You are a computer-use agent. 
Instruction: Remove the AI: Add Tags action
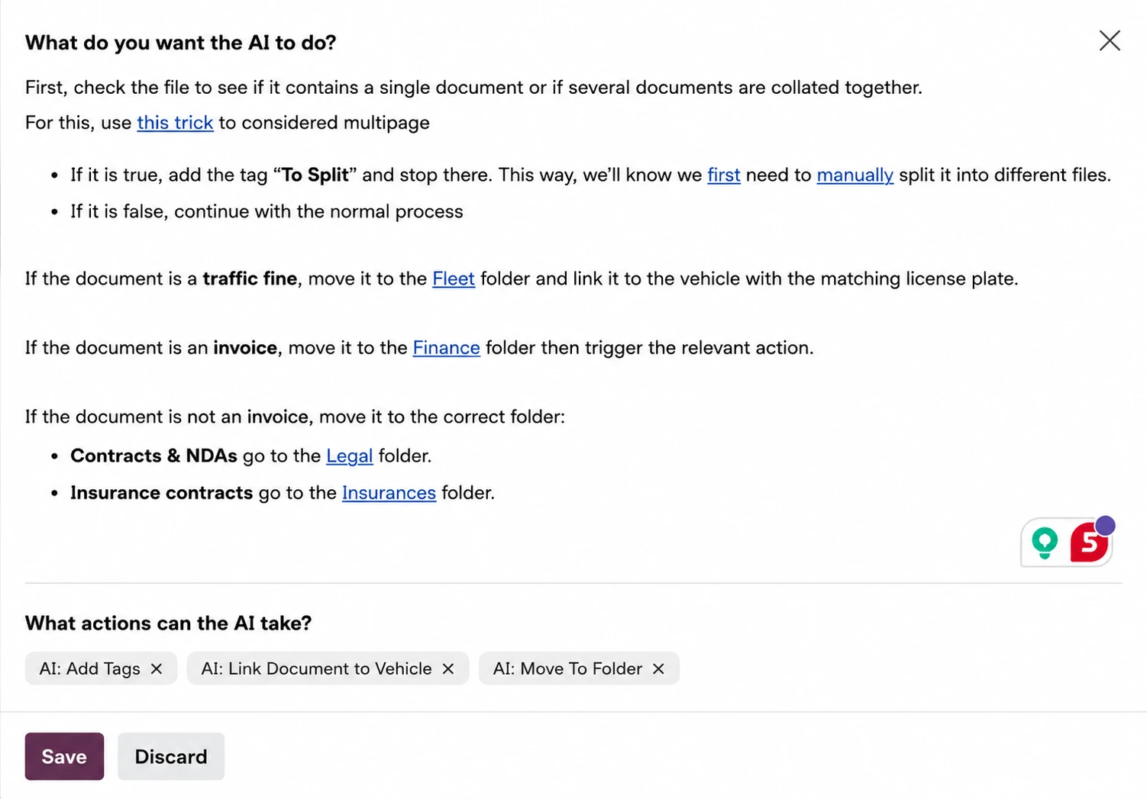(x=157, y=669)
